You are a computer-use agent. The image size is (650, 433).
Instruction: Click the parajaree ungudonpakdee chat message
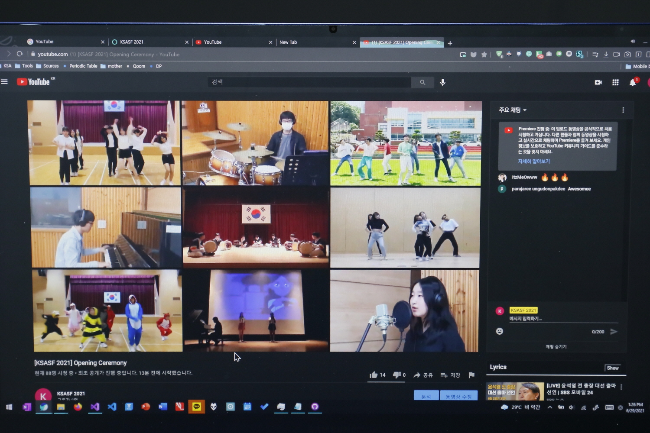[x=545, y=189]
